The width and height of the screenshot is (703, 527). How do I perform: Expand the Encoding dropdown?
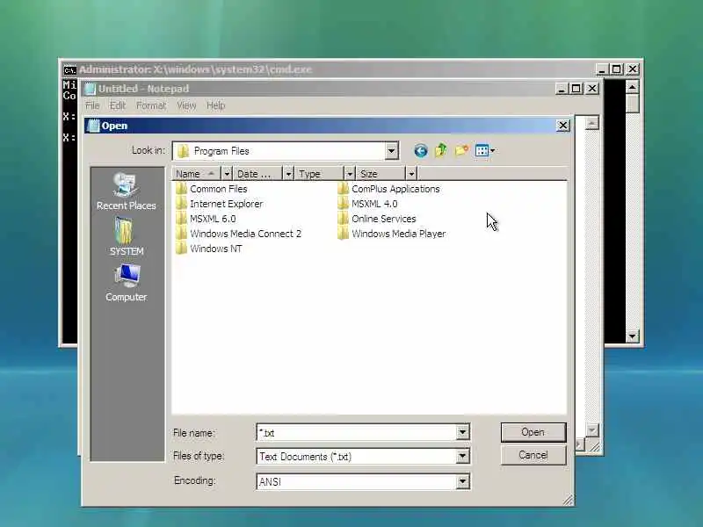[462, 481]
